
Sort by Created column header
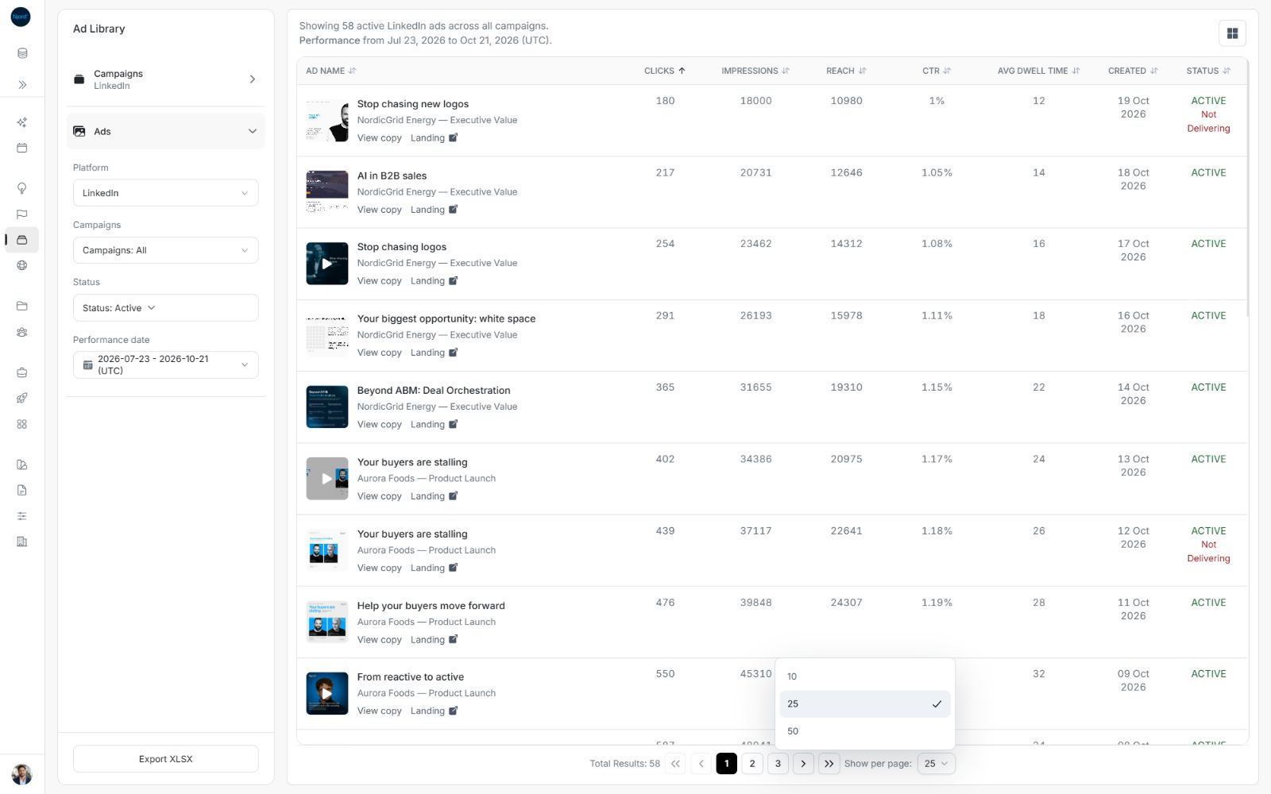click(1133, 71)
